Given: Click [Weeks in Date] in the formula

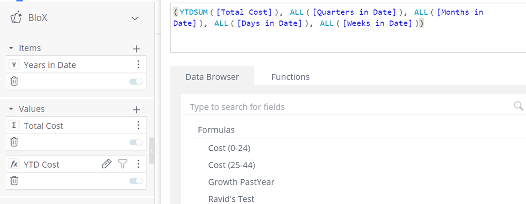Looking at the screenshot, I should 377,24.
